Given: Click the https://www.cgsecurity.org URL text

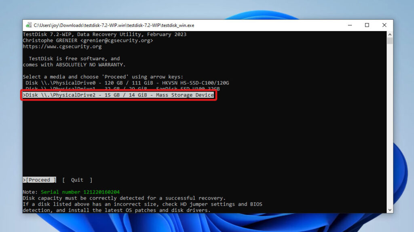Looking at the screenshot, I should click(x=62, y=46).
